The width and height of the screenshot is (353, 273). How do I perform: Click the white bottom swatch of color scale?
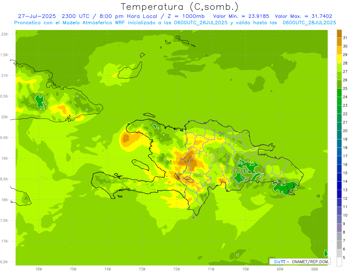point(339,262)
